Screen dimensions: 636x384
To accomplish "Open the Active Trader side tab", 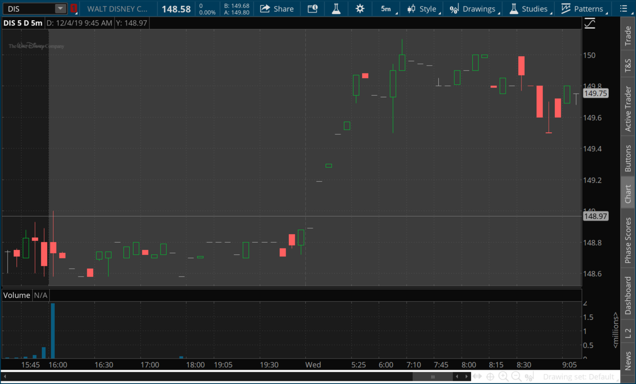I will click(x=628, y=108).
